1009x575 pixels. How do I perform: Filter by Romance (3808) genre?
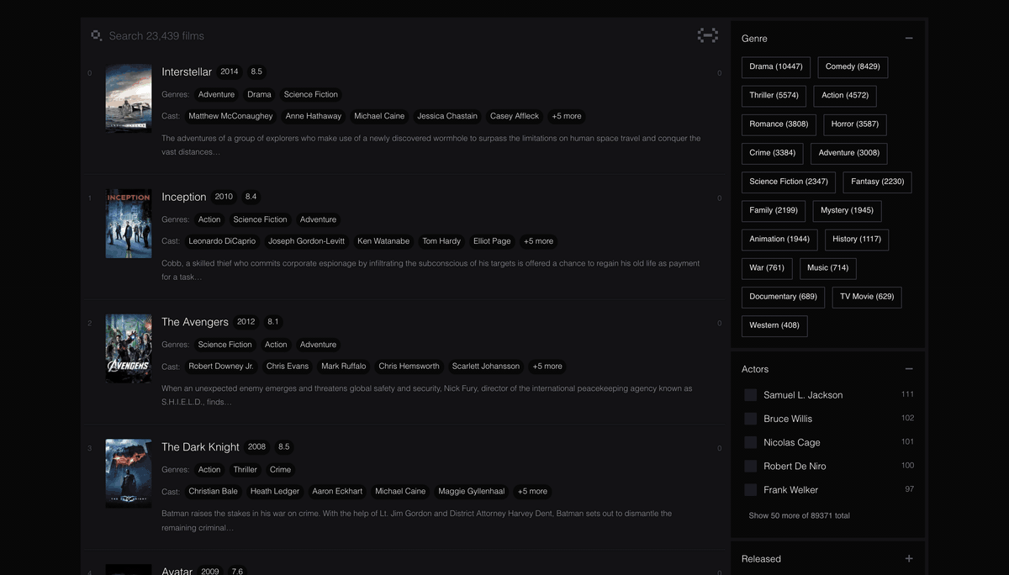point(779,124)
